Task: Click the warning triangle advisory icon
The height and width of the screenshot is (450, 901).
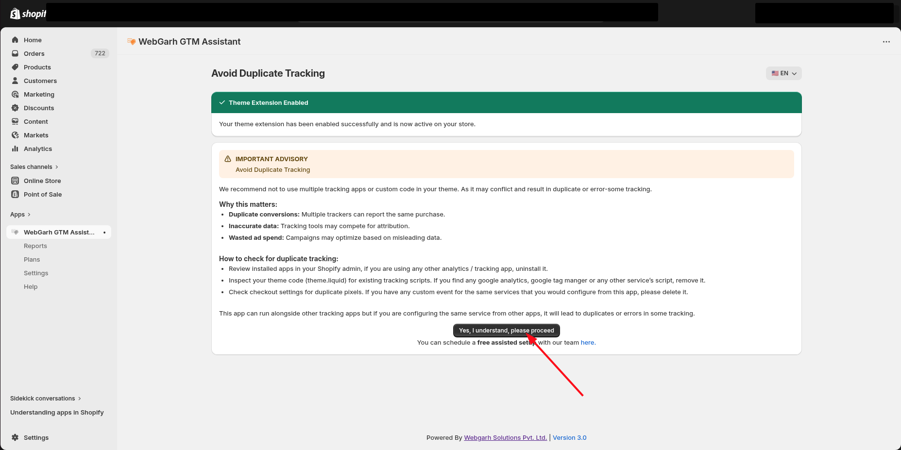Action: pyautogui.click(x=228, y=159)
